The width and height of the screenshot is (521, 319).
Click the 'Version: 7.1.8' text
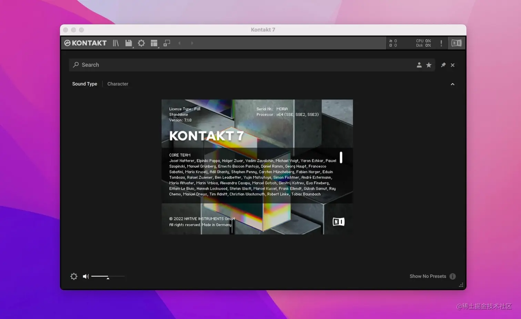click(180, 120)
